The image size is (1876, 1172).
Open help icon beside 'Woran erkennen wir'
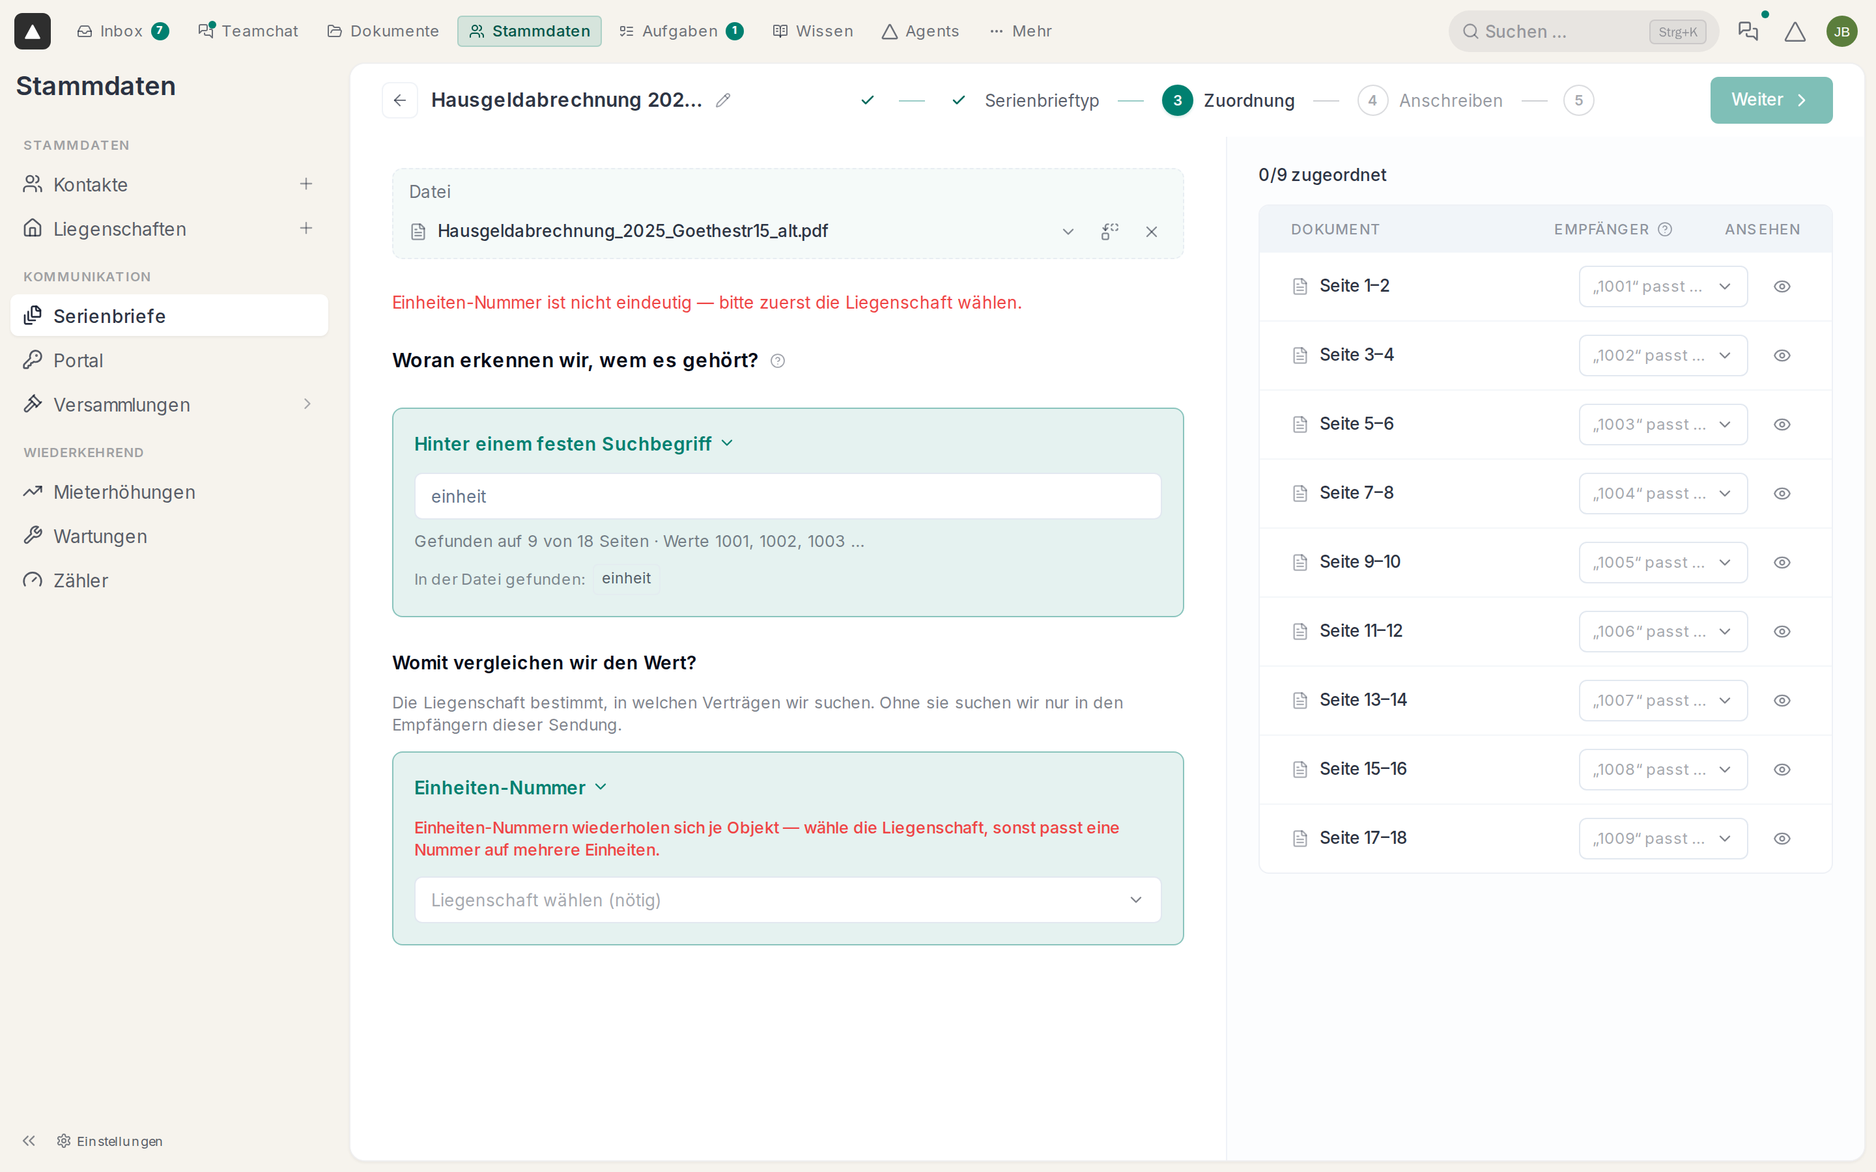pos(778,361)
